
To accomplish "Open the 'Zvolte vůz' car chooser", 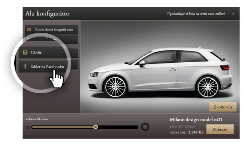I will click(x=223, y=107).
